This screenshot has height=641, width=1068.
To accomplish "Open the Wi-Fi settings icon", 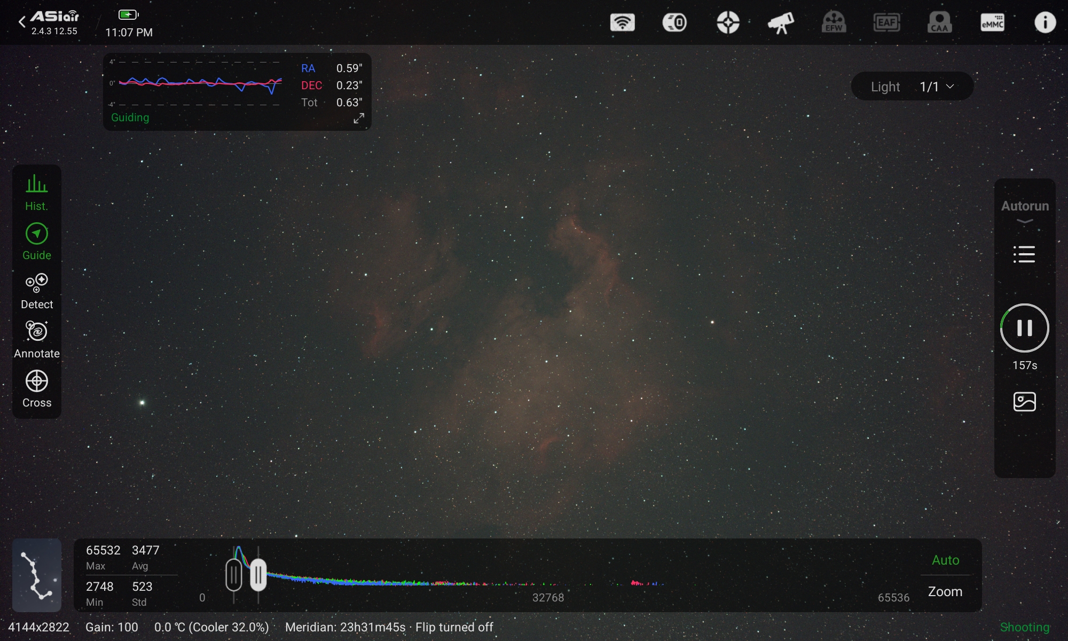I will 622,22.
